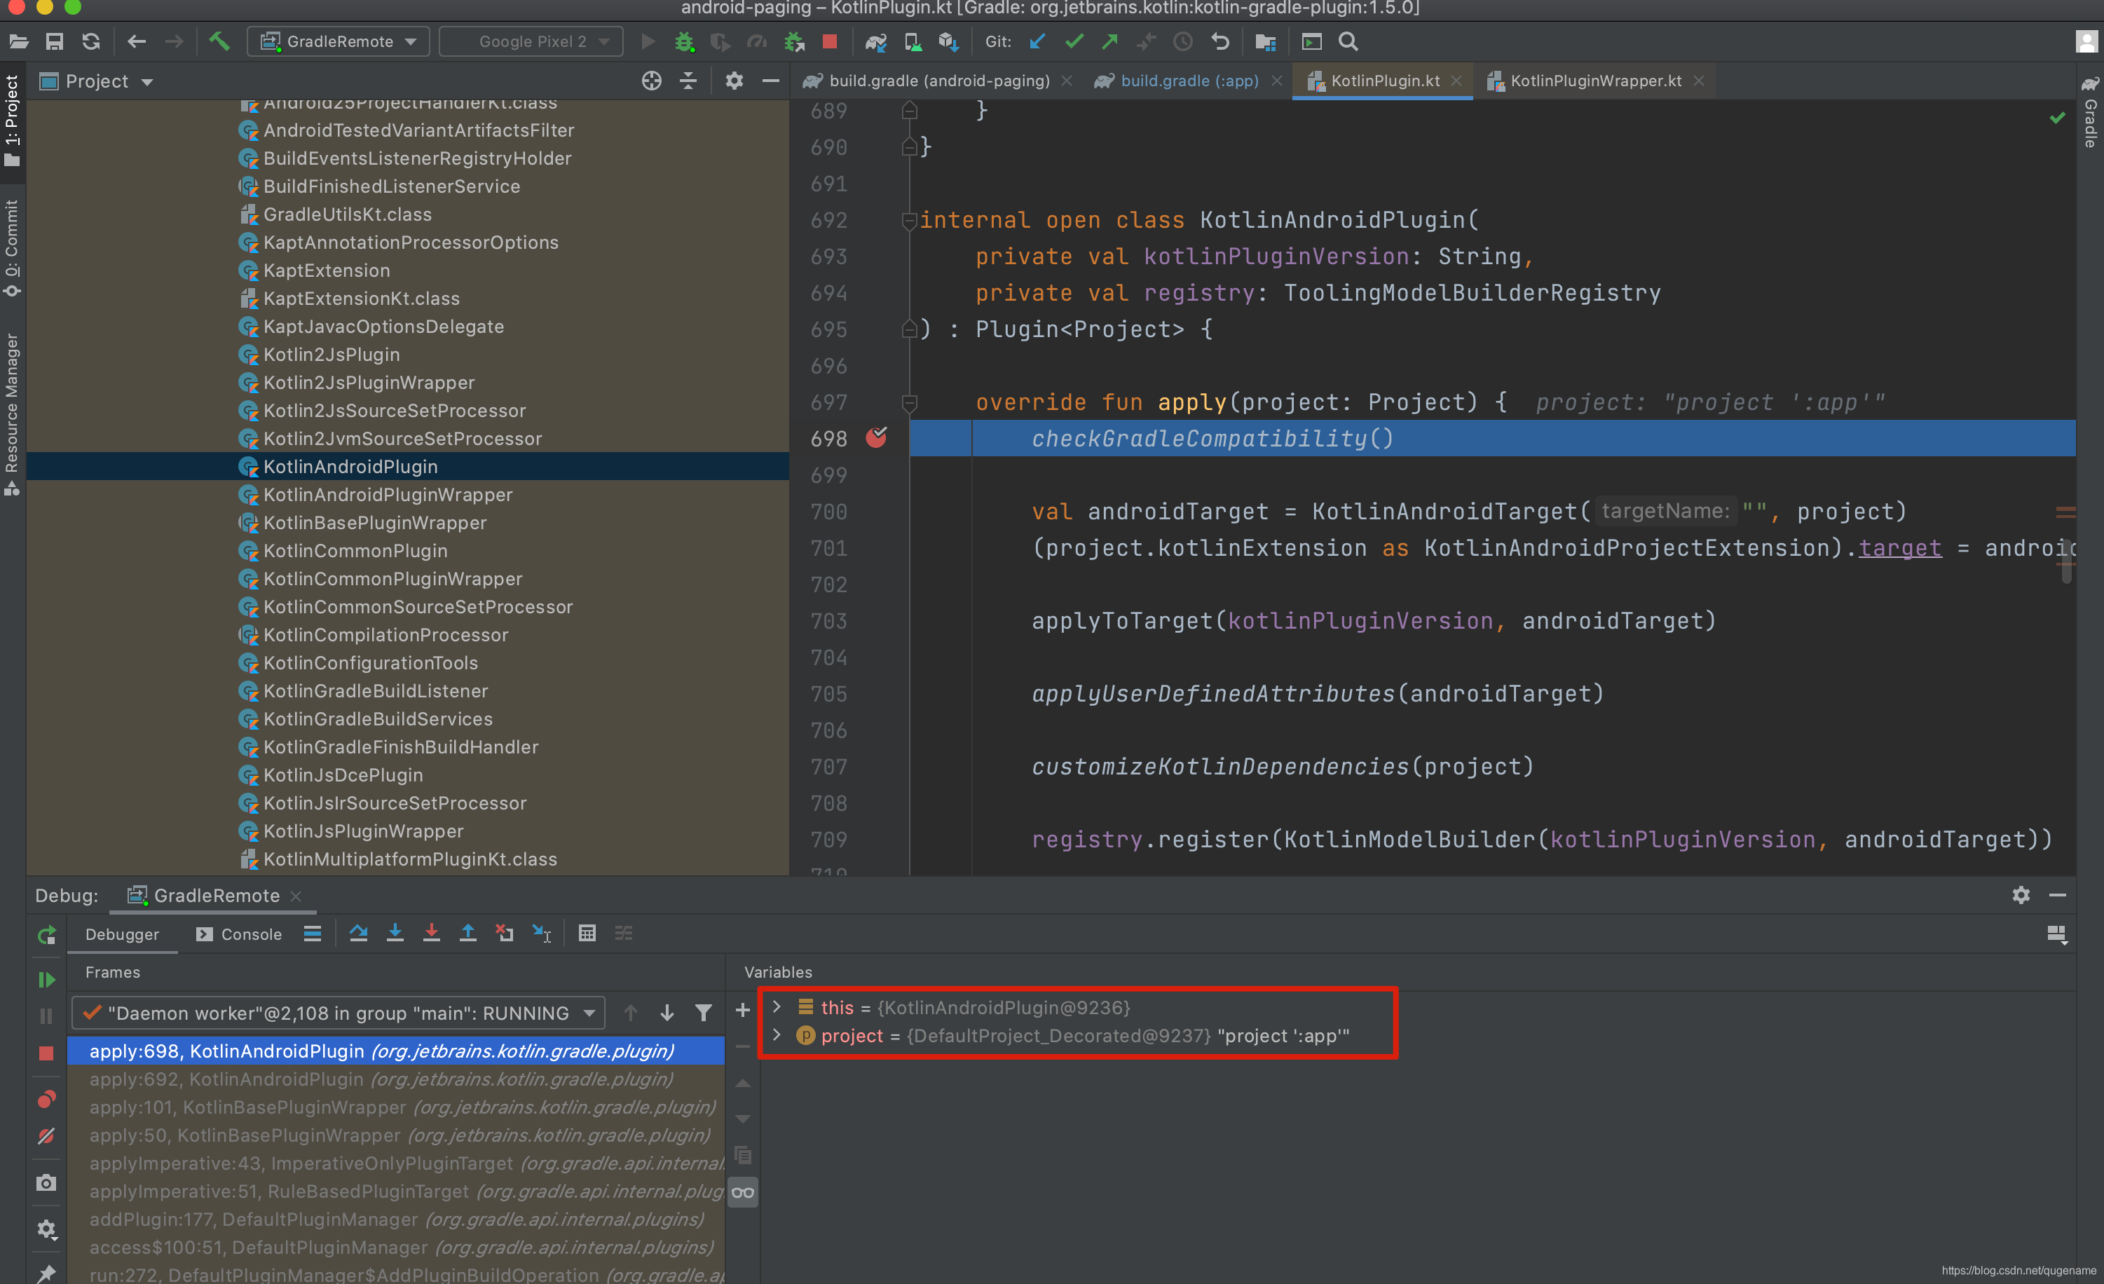Open search everywhere magnifier icon
Viewport: 2104px width, 1284px height.
click(1348, 41)
